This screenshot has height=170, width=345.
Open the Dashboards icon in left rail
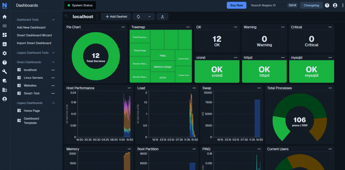click(x=4, y=35)
